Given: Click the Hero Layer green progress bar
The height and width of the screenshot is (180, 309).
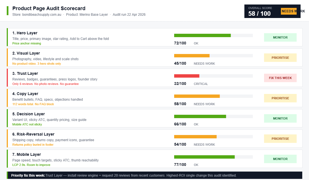Looking at the screenshot, I should click(202, 35).
